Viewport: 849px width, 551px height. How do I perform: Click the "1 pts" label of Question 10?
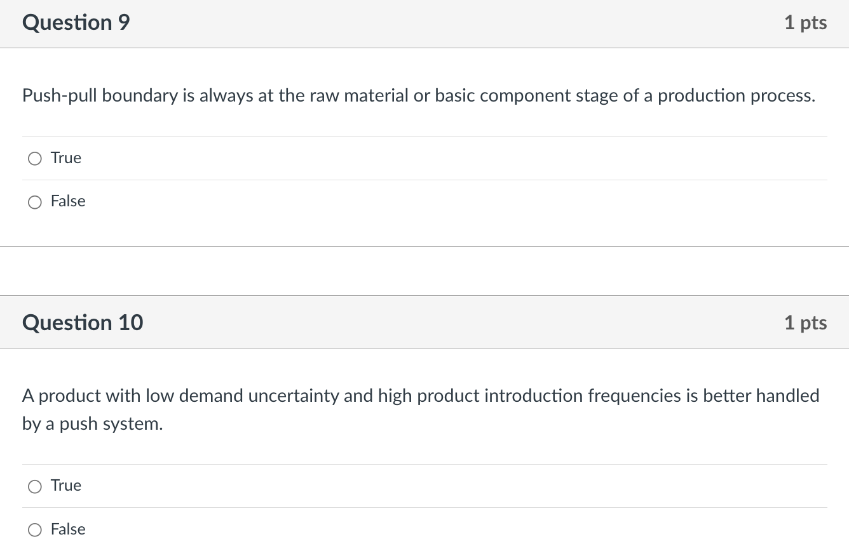tap(805, 322)
